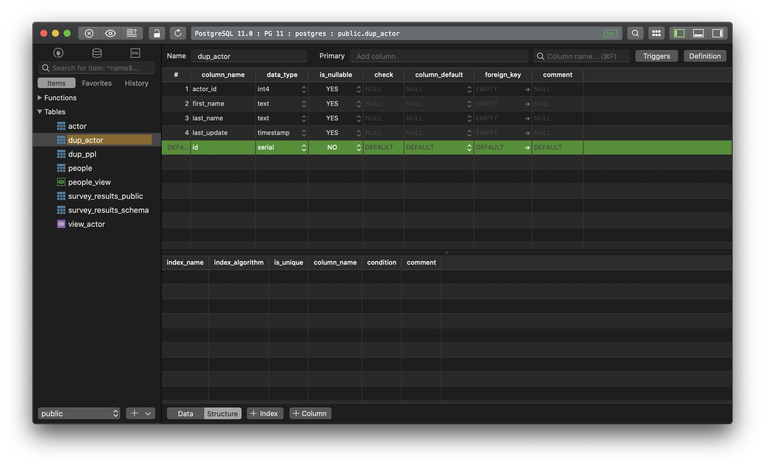765x467 pixels.
Task: Click the grid apps icon near search
Action: point(656,33)
